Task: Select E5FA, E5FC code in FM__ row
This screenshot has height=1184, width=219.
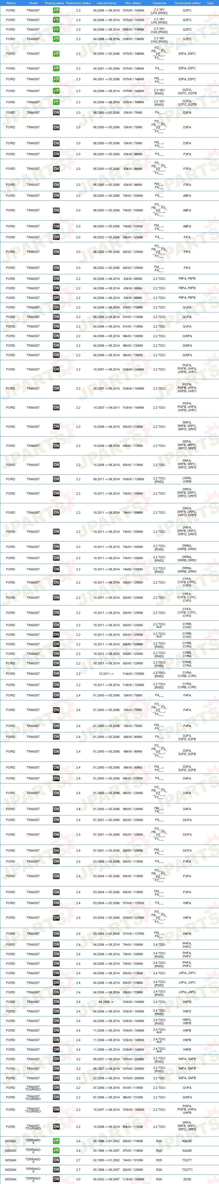Action: click(x=187, y=79)
